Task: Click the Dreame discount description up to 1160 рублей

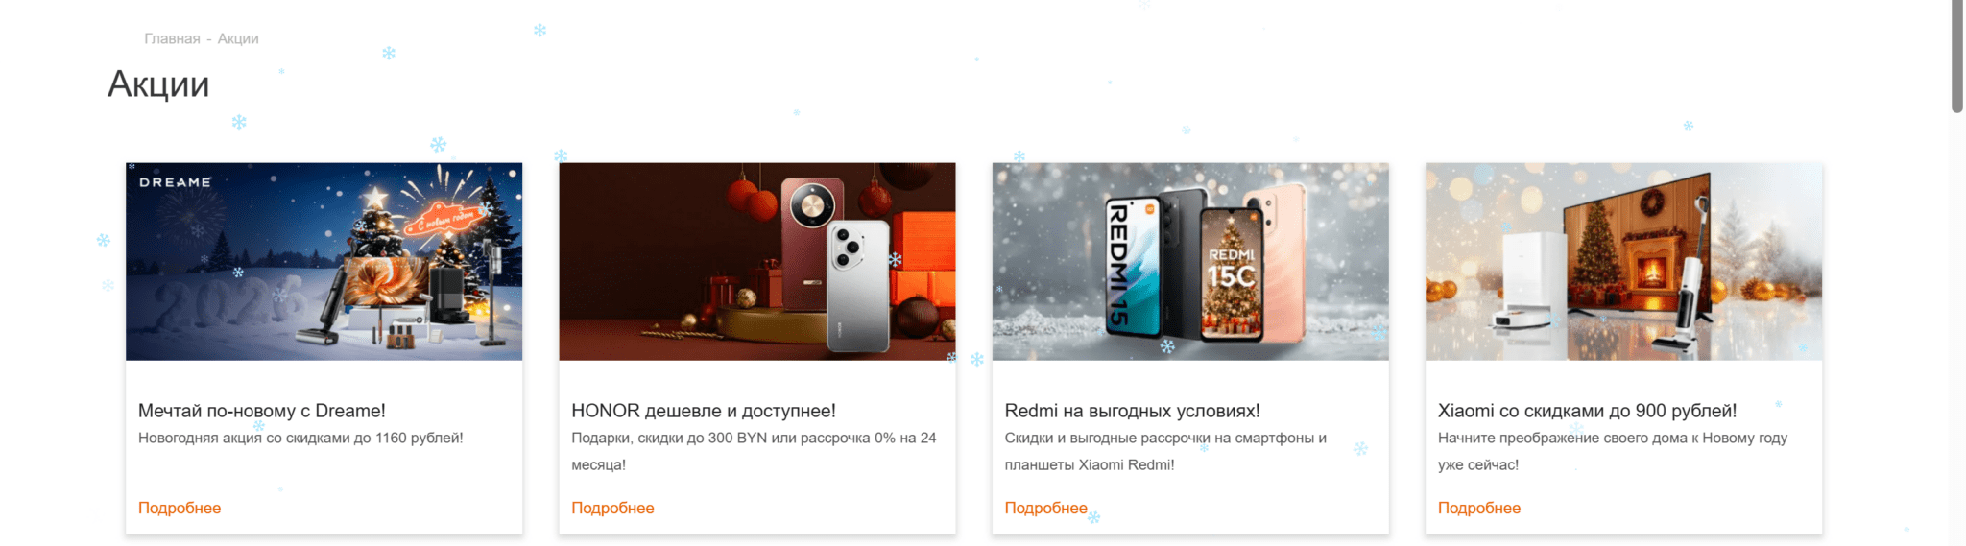Action: point(300,438)
